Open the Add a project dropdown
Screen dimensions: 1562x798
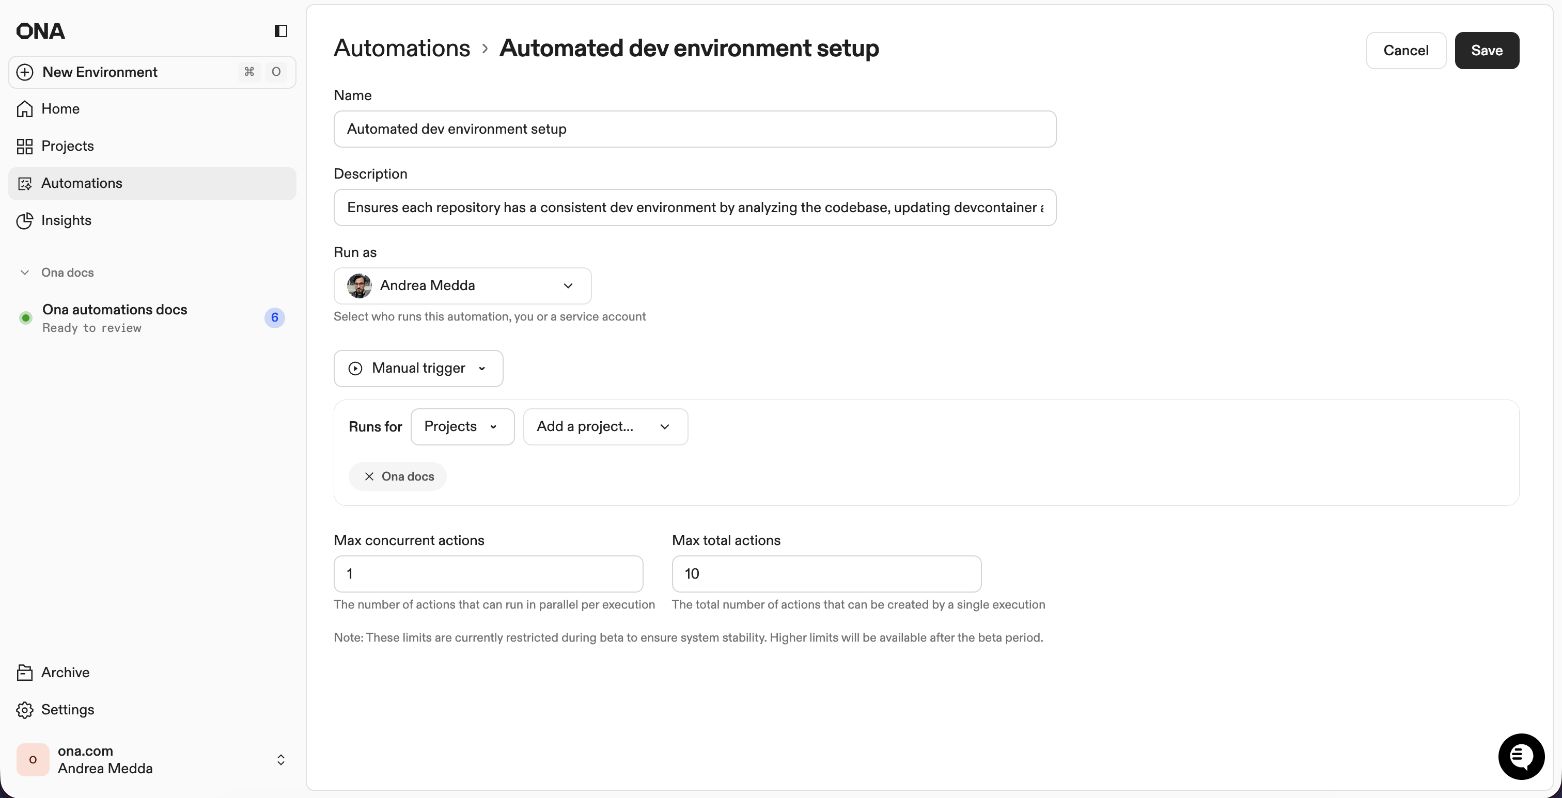pyautogui.click(x=605, y=426)
